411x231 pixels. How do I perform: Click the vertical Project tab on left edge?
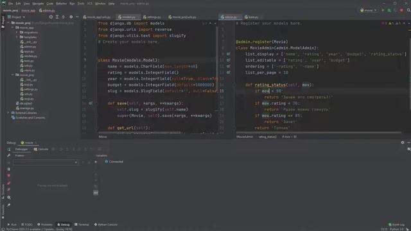pyautogui.click(x=3, y=22)
